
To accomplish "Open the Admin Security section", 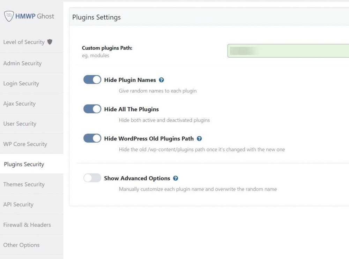I will [x=22, y=63].
